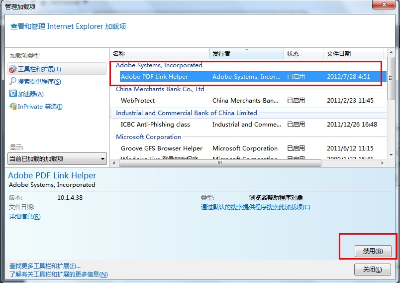Viewport: 400px width, 283px height.
Task: Click publisher cell China Merchants Ban...
Action: pos(245,100)
